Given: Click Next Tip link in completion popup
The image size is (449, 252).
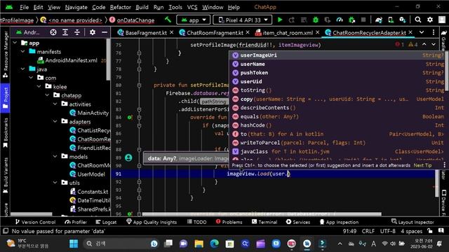Looking at the screenshot, I should coord(422,165).
